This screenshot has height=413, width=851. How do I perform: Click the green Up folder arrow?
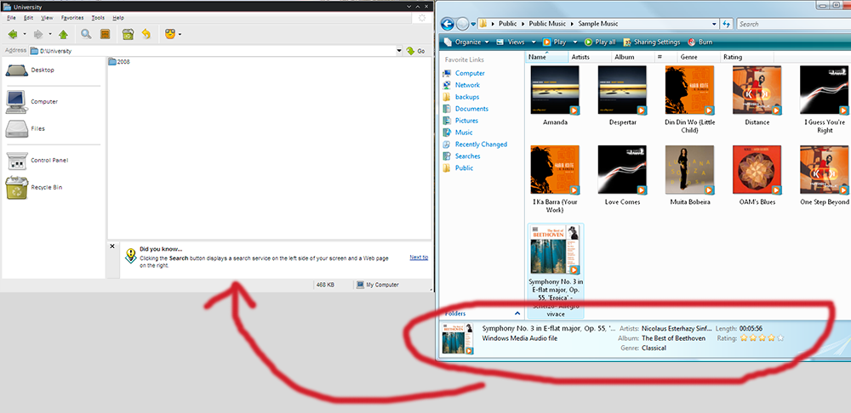(x=63, y=34)
